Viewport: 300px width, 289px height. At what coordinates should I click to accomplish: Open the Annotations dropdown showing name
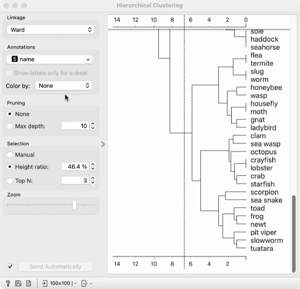49,59
